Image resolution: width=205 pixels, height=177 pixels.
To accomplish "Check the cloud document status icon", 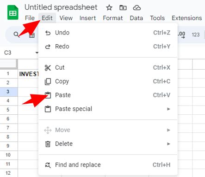I will (137, 7).
